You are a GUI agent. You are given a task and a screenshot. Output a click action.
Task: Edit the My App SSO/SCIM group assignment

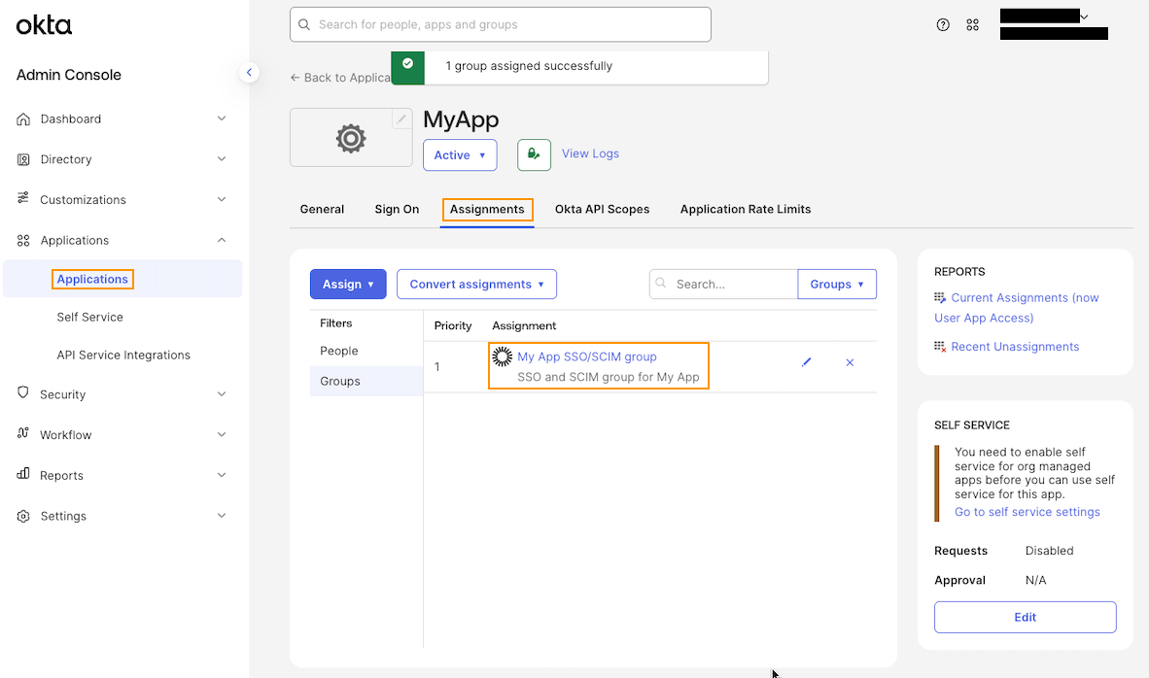pyautogui.click(x=806, y=362)
